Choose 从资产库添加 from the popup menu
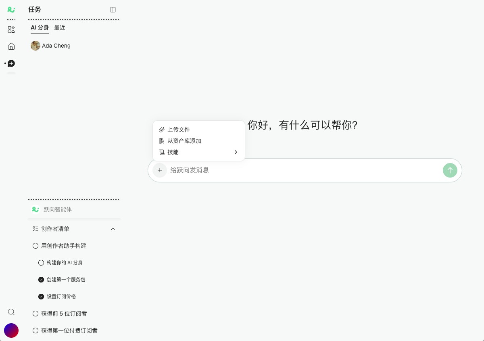 tap(199, 141)
